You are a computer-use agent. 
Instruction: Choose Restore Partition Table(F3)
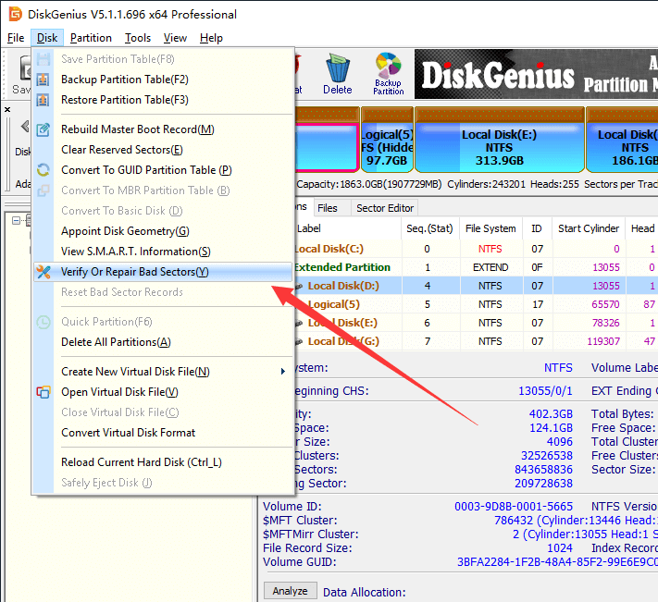click(163, 100)
